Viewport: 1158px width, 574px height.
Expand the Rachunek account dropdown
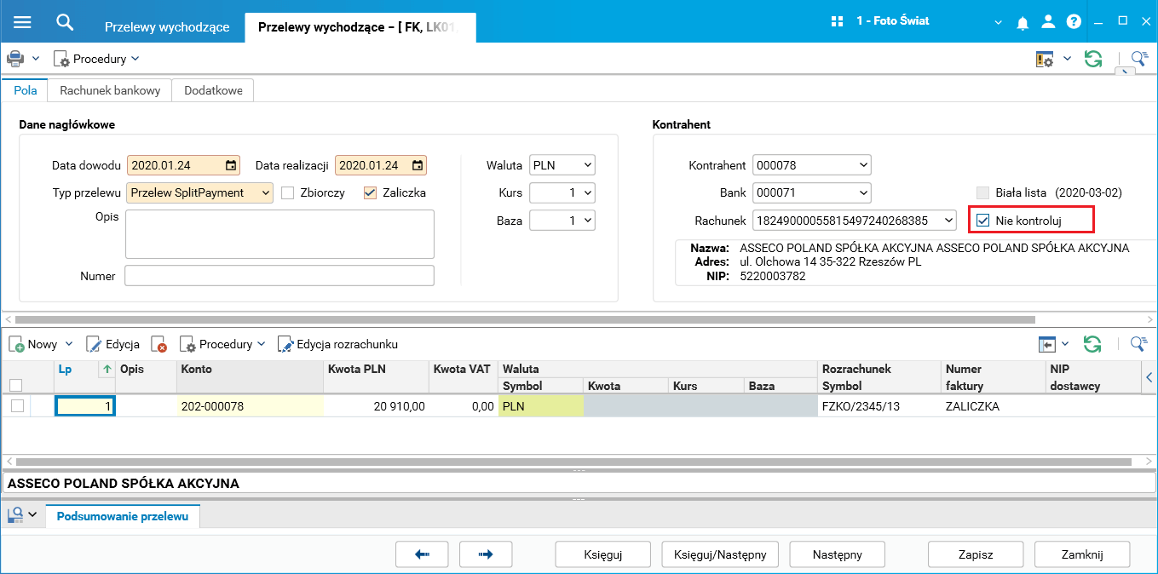tap(949, 221)
